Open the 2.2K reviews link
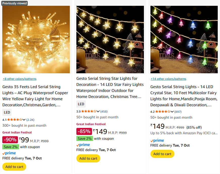Screen dimensions: 220x174 [x=30, y=120]
